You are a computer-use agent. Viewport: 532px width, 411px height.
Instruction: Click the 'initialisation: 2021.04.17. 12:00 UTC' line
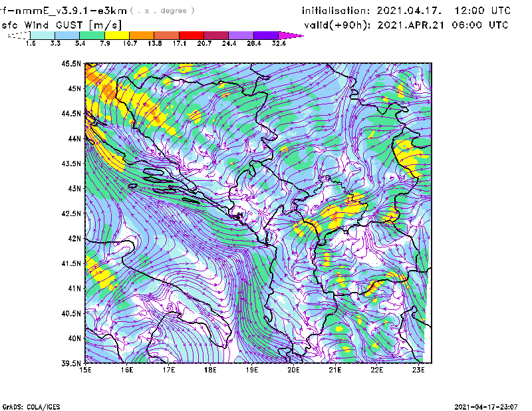point(406,11)
